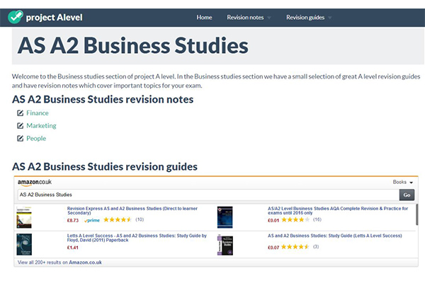Click the purple Business Studies Study Guide cover

225,245
